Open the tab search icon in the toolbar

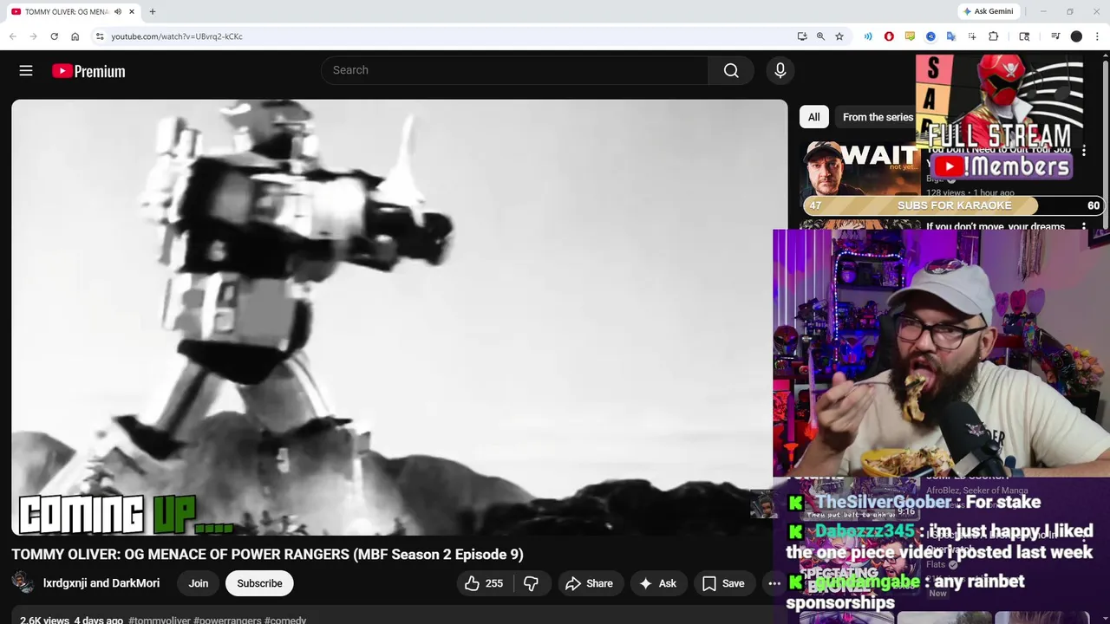(1024, 36)
